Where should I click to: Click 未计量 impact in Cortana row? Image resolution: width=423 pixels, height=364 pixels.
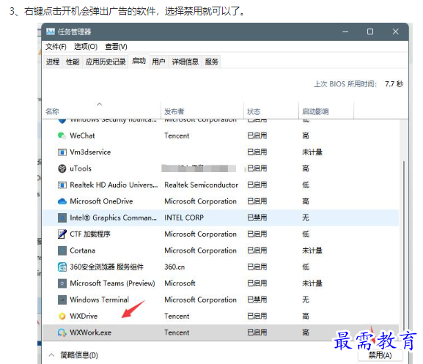click(312, 250)
